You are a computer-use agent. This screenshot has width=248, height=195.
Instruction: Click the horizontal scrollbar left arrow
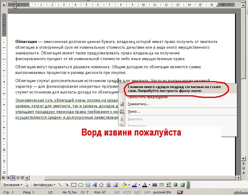[x=27, y=178]
